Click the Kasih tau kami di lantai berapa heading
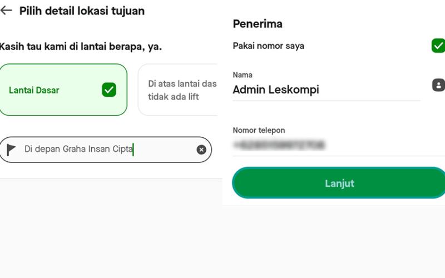The image size is (445, 278). point(81,46)
